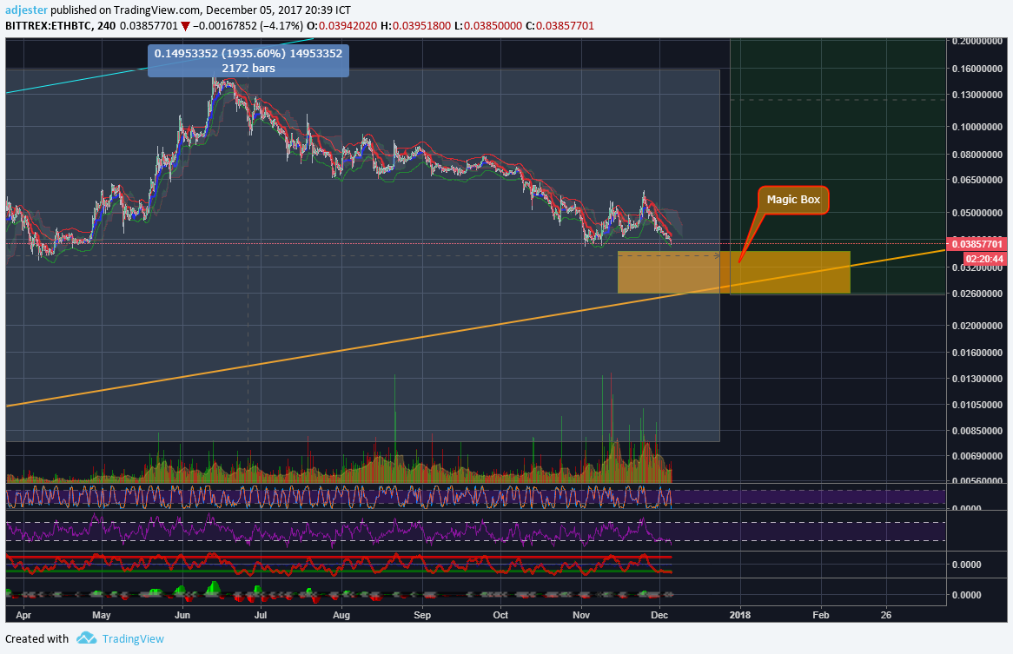1013x654 pixels.
Task: Click the 0.02000000 price axis label
Action: click(x=977, y=326)
